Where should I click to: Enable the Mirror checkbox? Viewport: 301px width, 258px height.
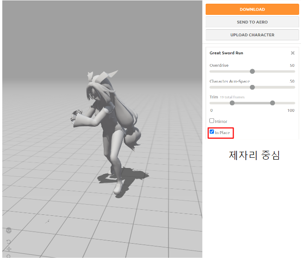212,121
